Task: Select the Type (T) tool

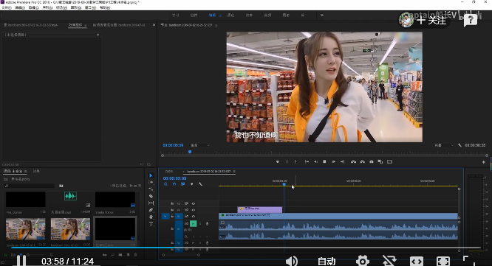Action: click(x=151, y=224)
